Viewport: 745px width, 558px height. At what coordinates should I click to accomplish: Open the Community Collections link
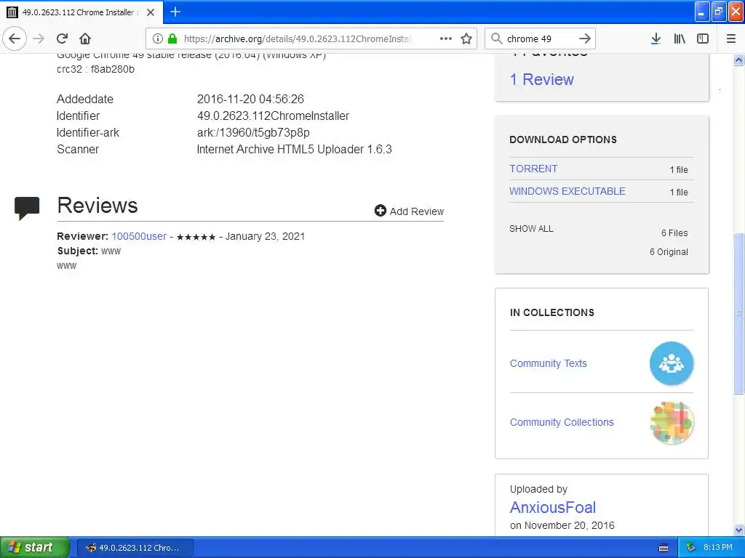click(562, 422)
